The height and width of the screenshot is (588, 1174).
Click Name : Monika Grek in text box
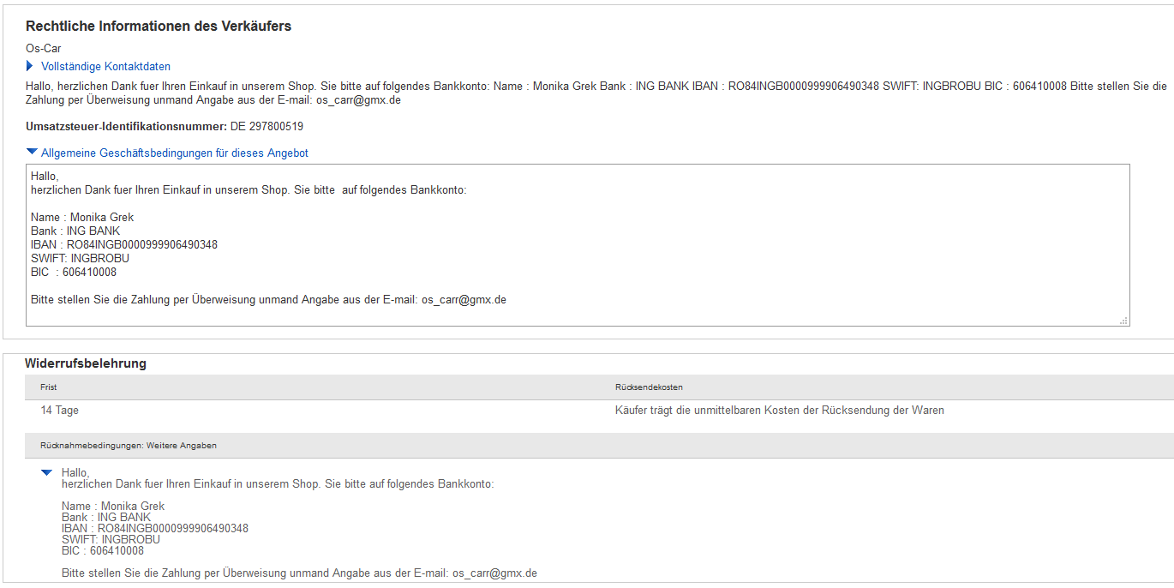tap(82, 217)
